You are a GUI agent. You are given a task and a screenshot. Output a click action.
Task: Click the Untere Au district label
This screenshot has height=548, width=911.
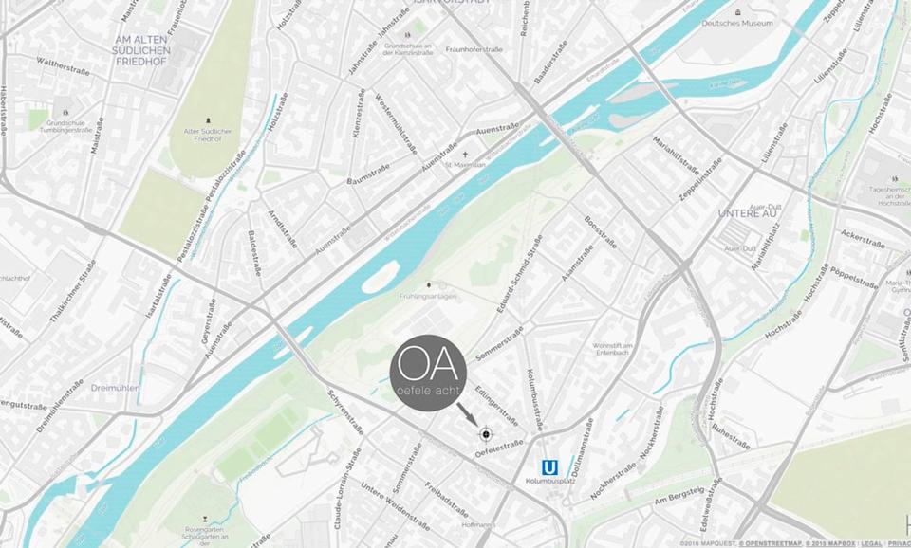coord(747,213)
